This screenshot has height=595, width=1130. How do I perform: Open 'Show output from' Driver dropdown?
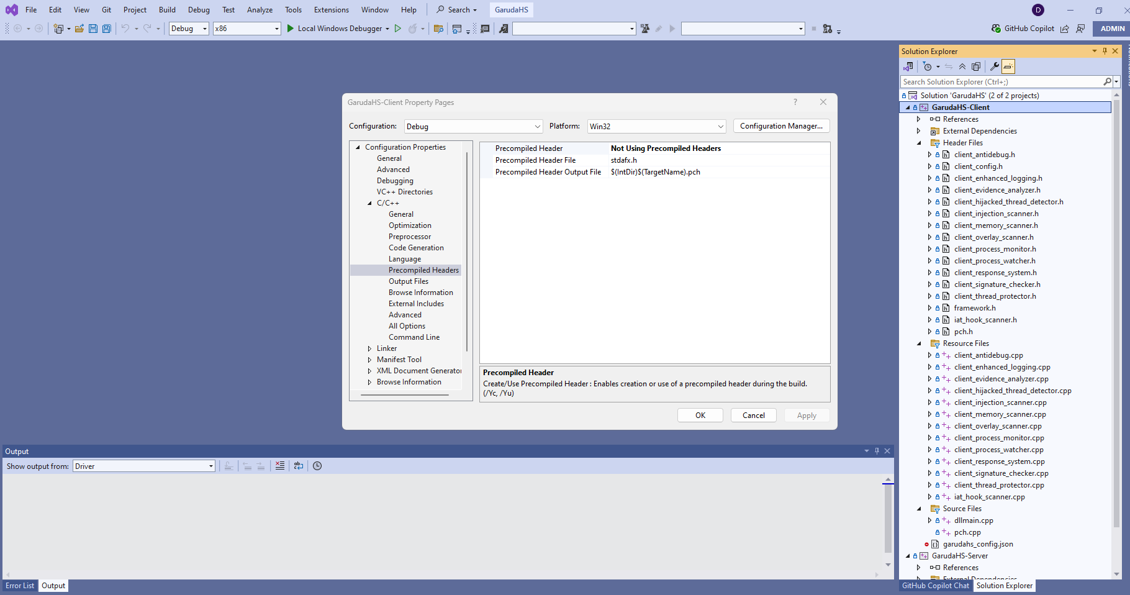pos(144,466)
